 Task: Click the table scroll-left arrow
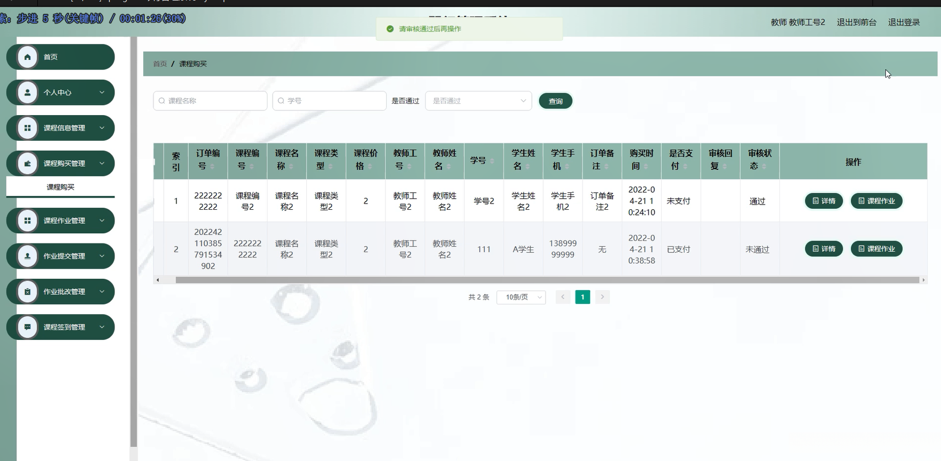click(x=158, y=280)
